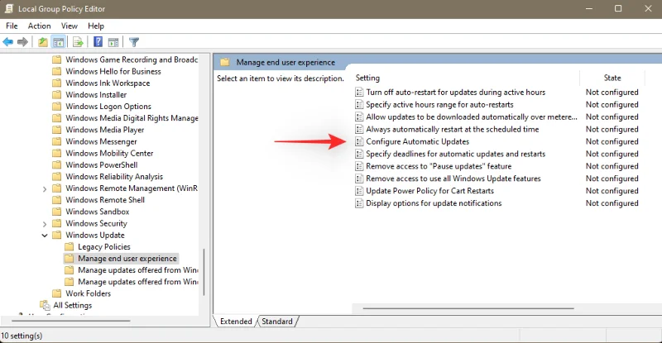Open the Action menu
Image resolution: width=662 pixels, height=343 pixels.
(39, 26)
